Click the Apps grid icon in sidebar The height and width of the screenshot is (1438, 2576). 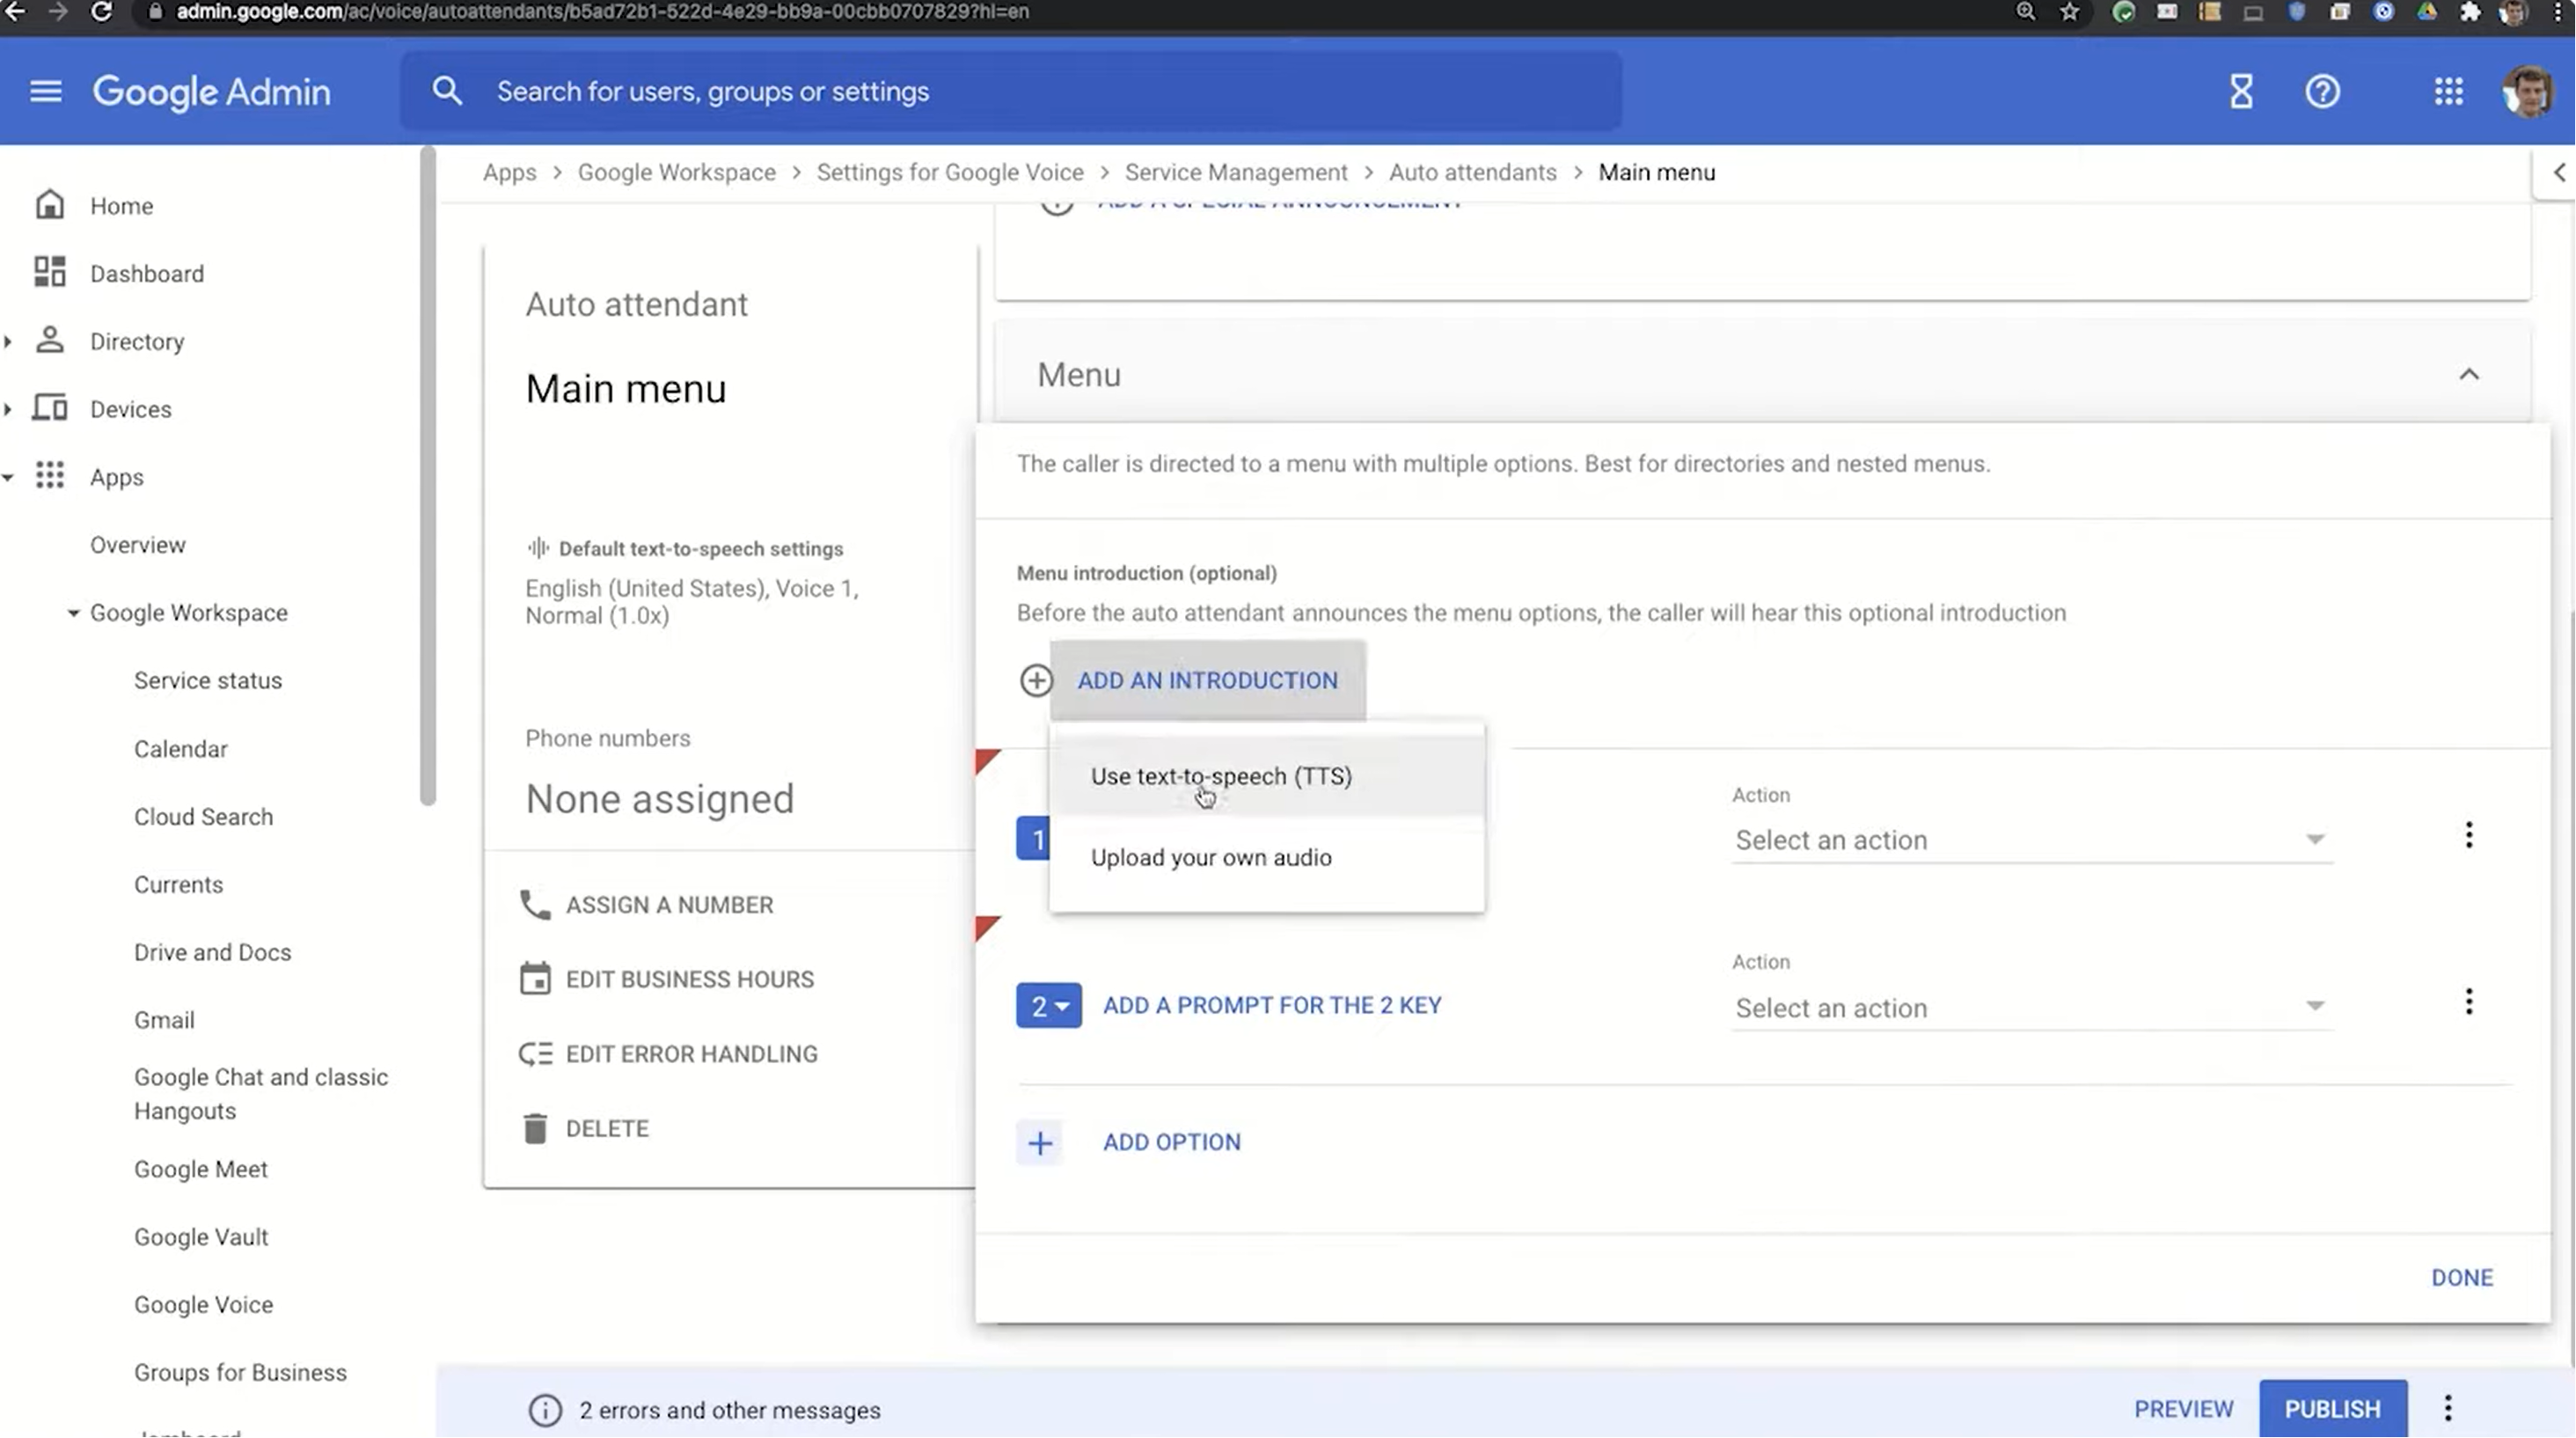pyautogui.click(x=49, y=476)
